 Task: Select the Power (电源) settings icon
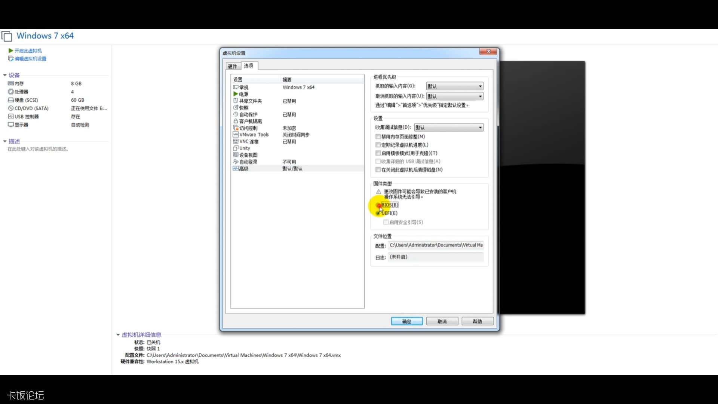(236, 94)
